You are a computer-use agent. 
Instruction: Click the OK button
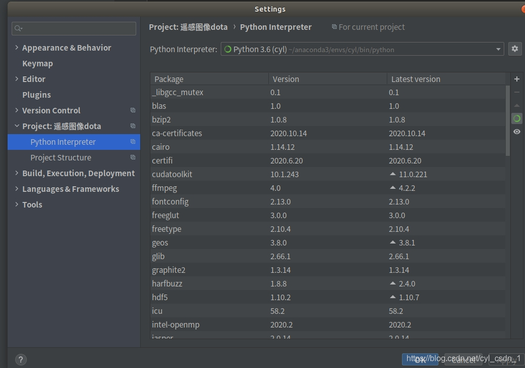[x=420, y=360]
